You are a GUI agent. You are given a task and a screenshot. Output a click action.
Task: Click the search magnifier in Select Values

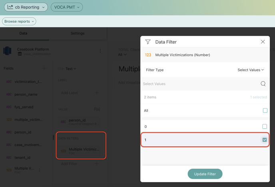click(263, 84)
